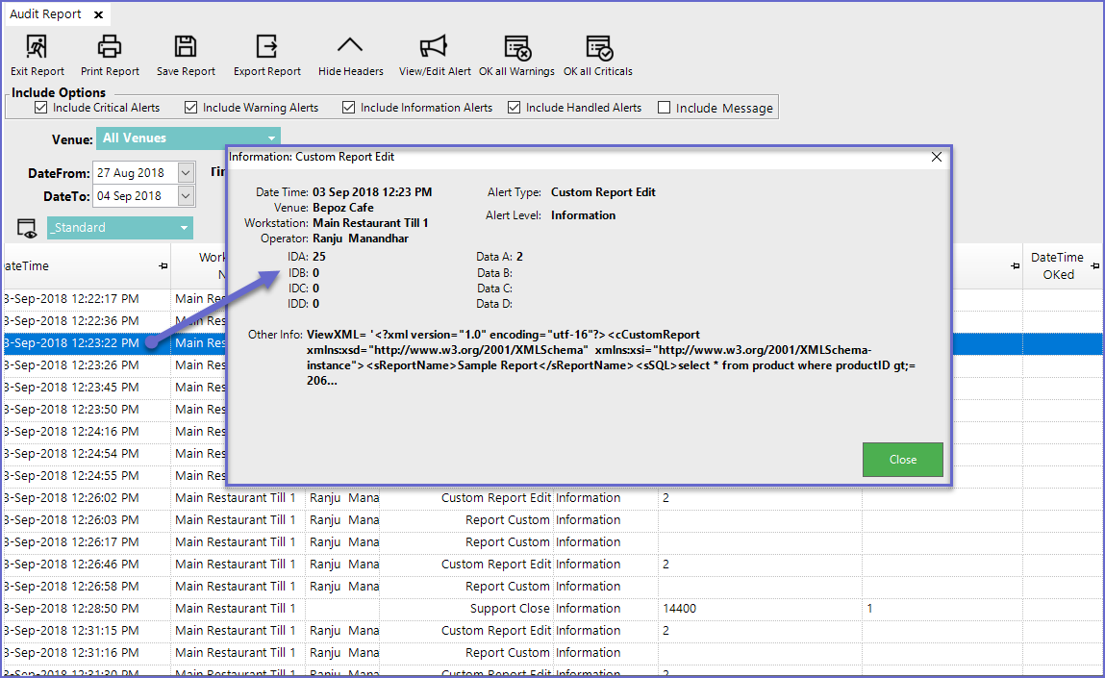
Task: Click the DateTime OKed column header
Action: (x=1057, y=265)
